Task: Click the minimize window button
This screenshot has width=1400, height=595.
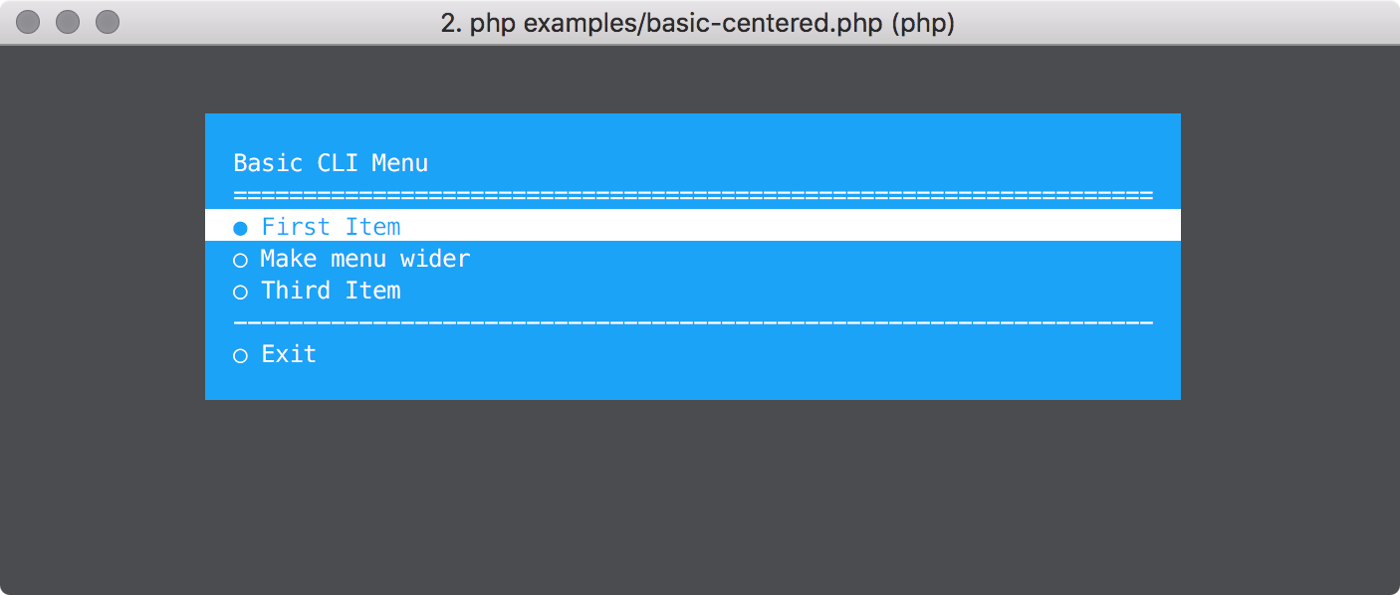Action: pos(68,22)
